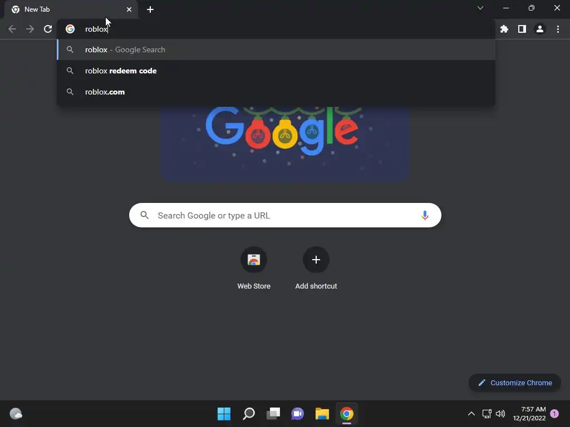Open the network status tray icon
This screenshot has width=570, height=427.
[487, 414]
